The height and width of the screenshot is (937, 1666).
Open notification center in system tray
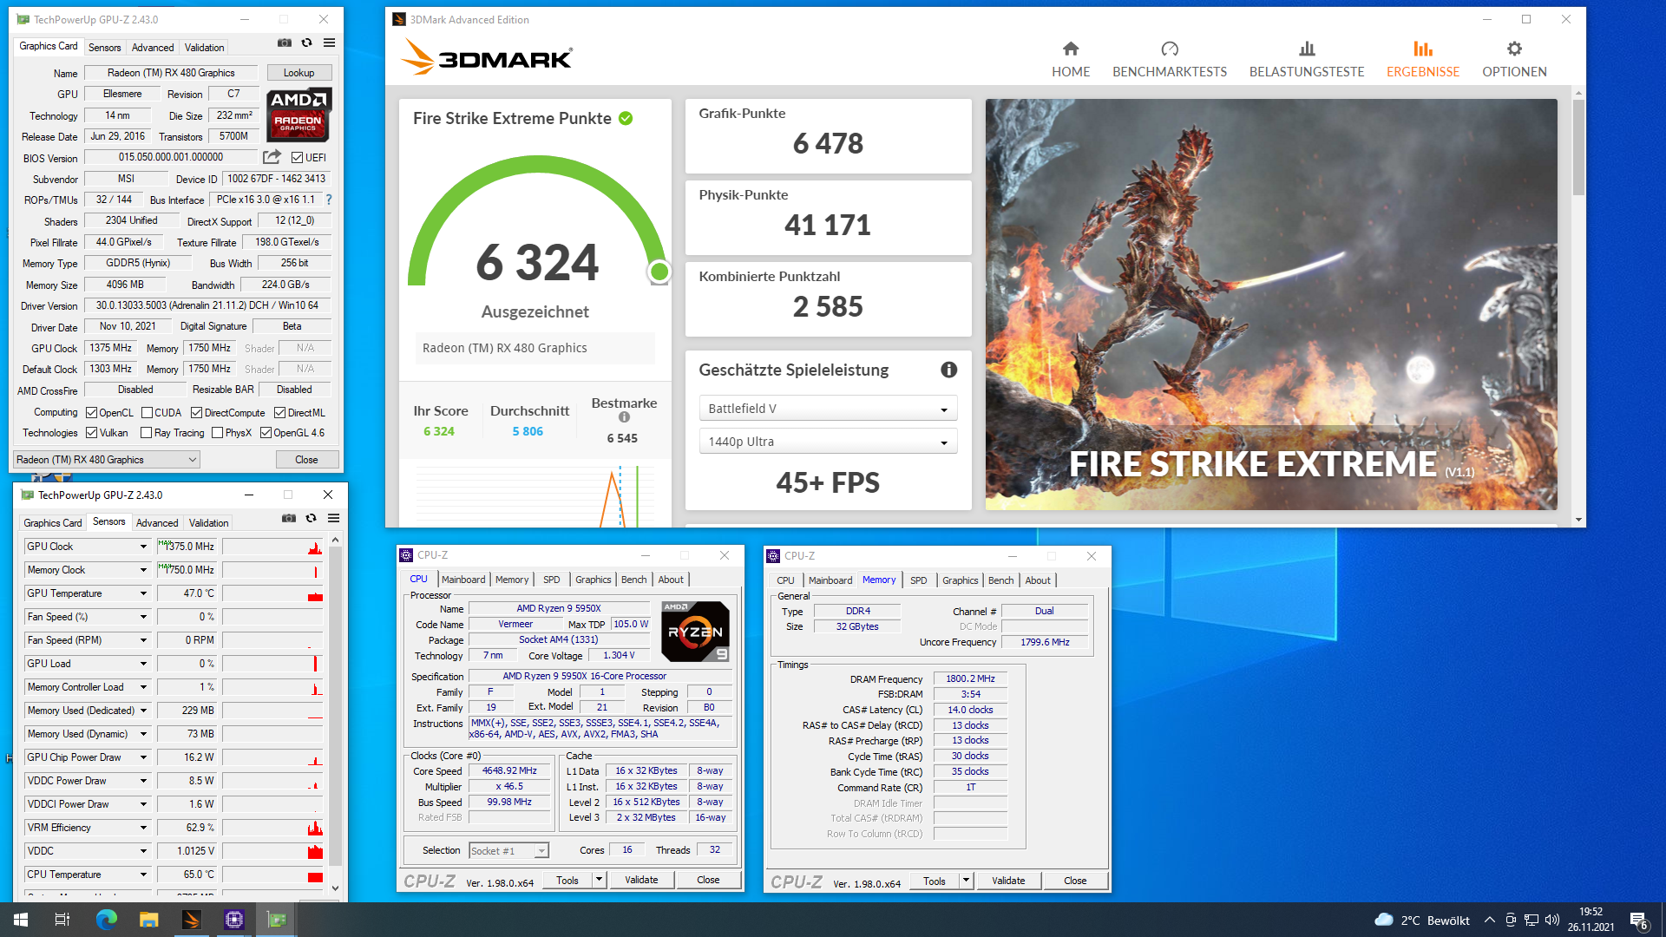[x=1638, y=920]
